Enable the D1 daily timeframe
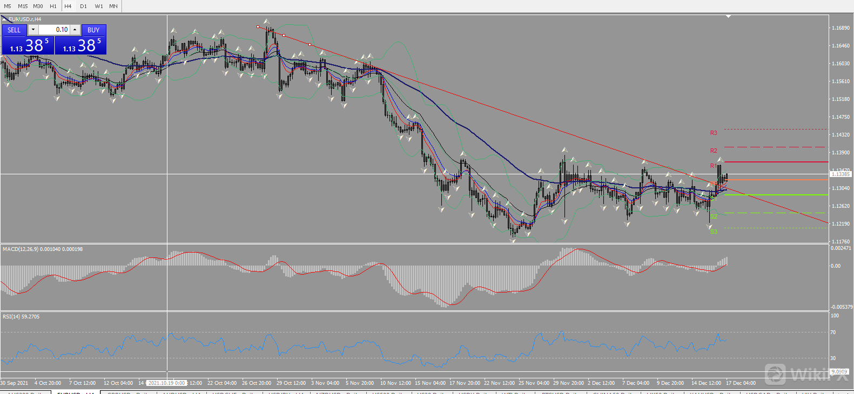This screenshot has height=394, width=854. [83, 6]
